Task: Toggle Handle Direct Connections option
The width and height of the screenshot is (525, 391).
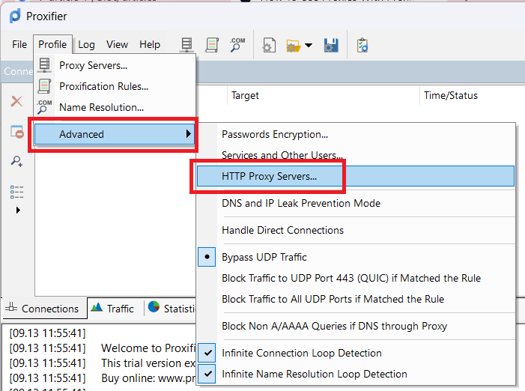Action: point(356,230)
